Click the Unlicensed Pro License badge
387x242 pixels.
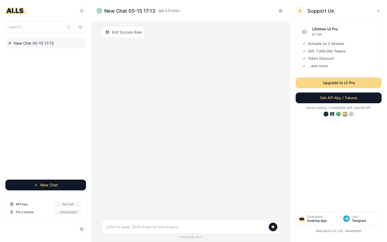tap(68, 212)
